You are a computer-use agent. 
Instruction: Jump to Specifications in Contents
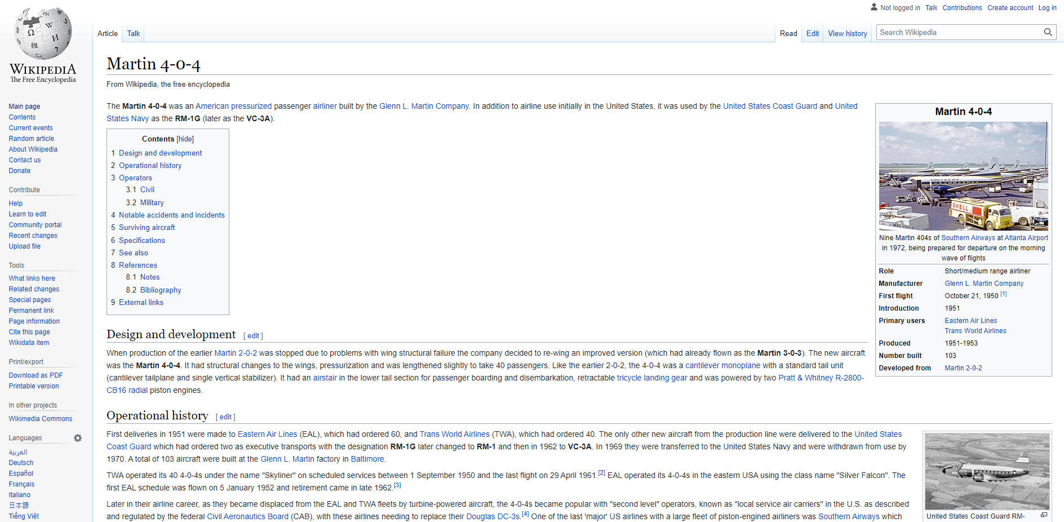click(142, 241)
